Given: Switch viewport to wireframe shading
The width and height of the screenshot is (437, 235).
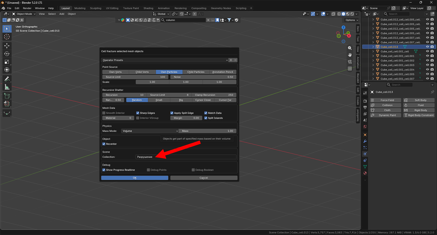Looking at the screenshot, I should coord(339,14).
